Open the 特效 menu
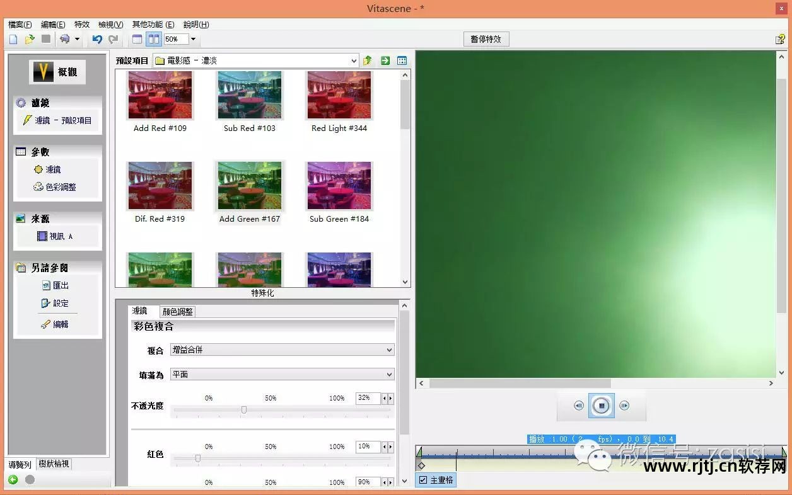This screenshot has height=495, width=792. (x=82, y=25)
